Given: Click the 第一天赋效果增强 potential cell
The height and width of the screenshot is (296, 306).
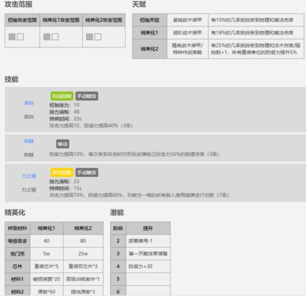Looking at the screenshot, I should pos(148,254).
